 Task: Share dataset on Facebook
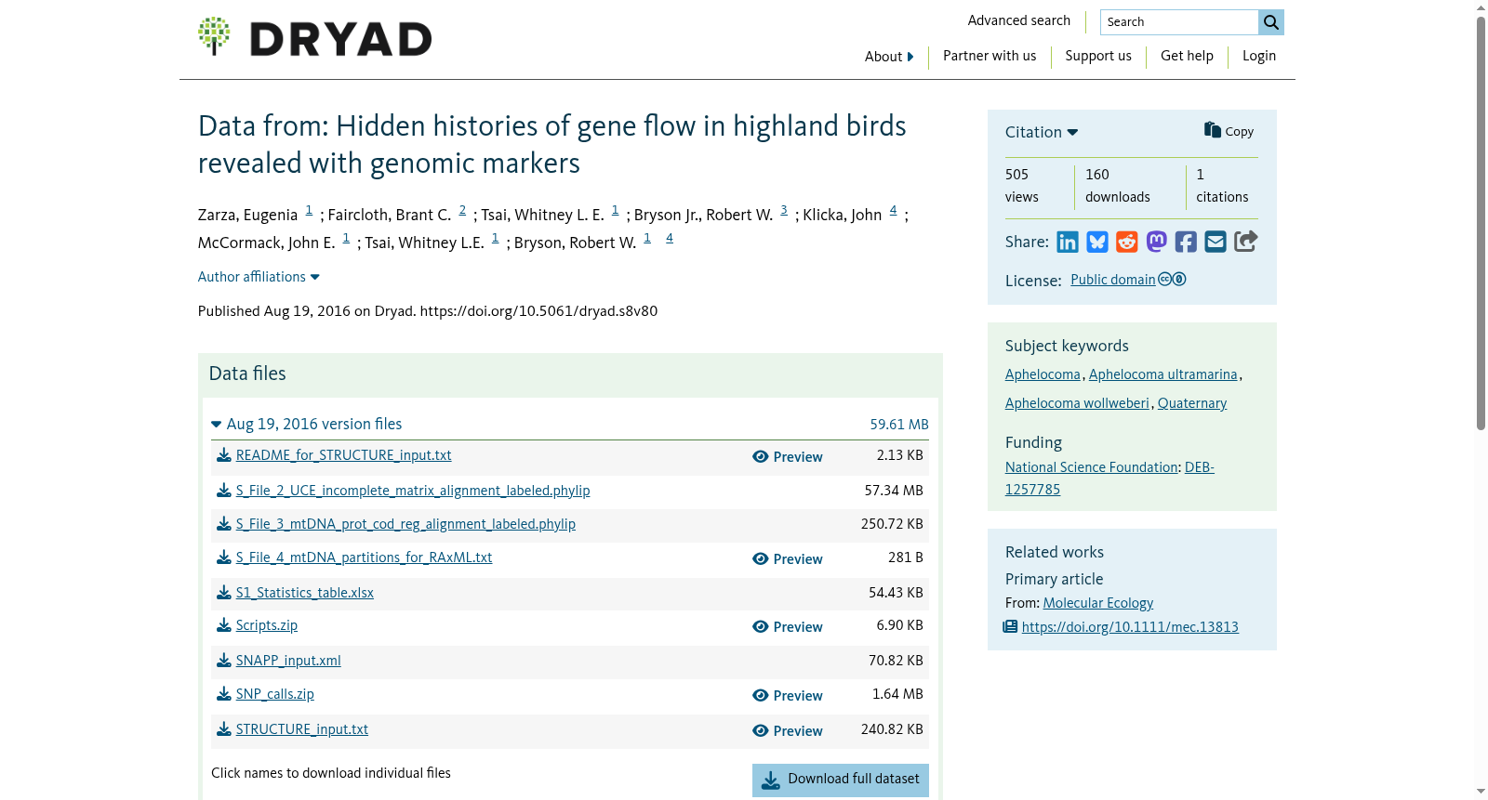(x=1186, y=243)
